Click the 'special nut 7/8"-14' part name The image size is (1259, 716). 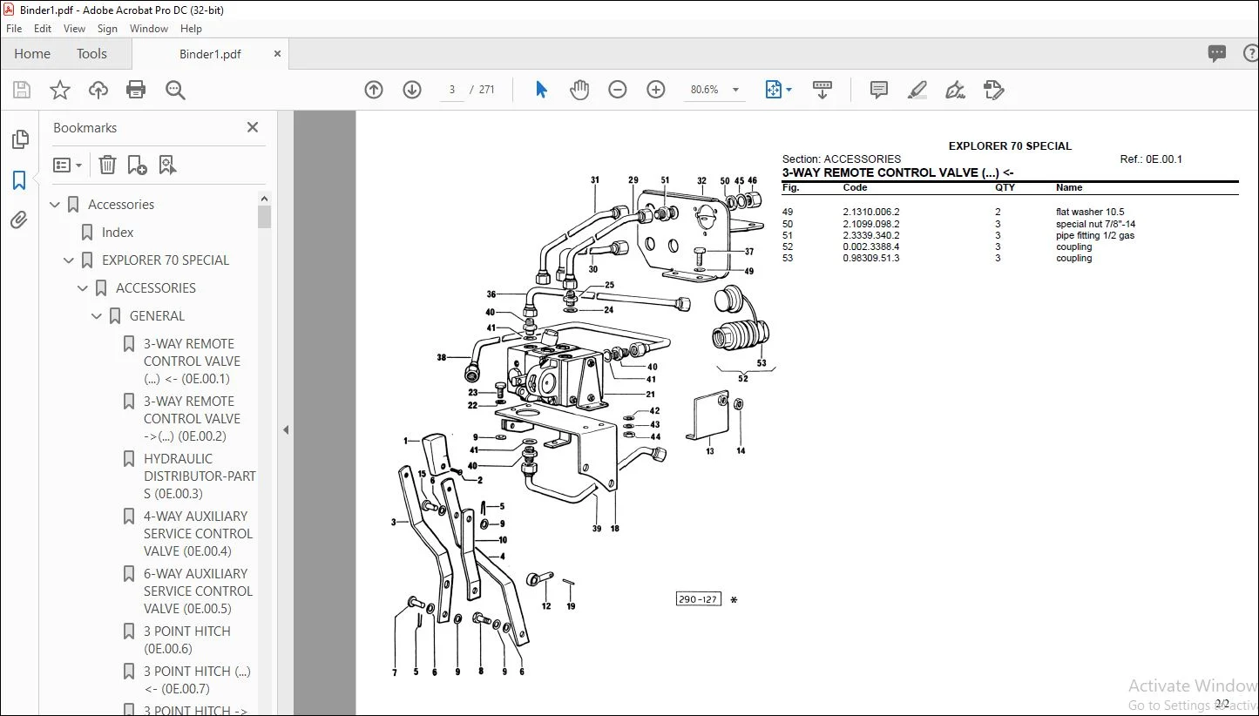pyautogui.click(x=1095, y=224)
